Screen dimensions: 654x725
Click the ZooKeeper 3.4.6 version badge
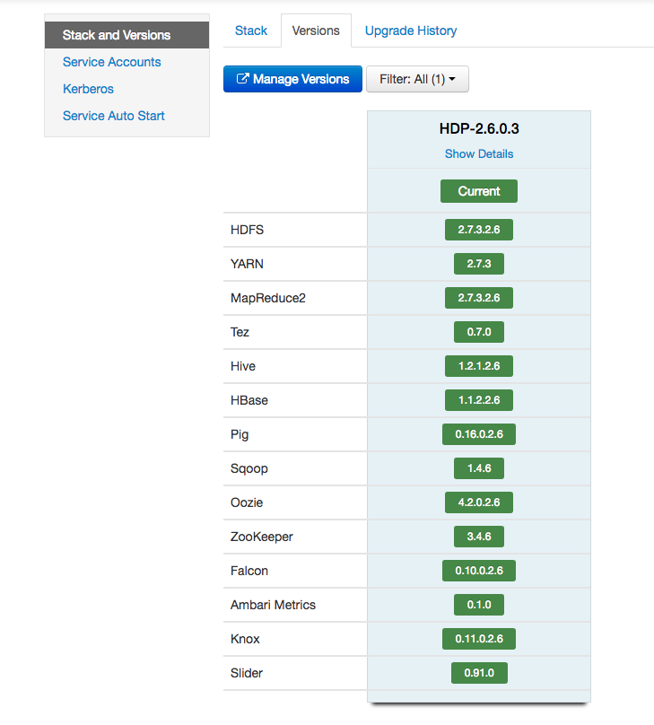(x=478, y=537)
